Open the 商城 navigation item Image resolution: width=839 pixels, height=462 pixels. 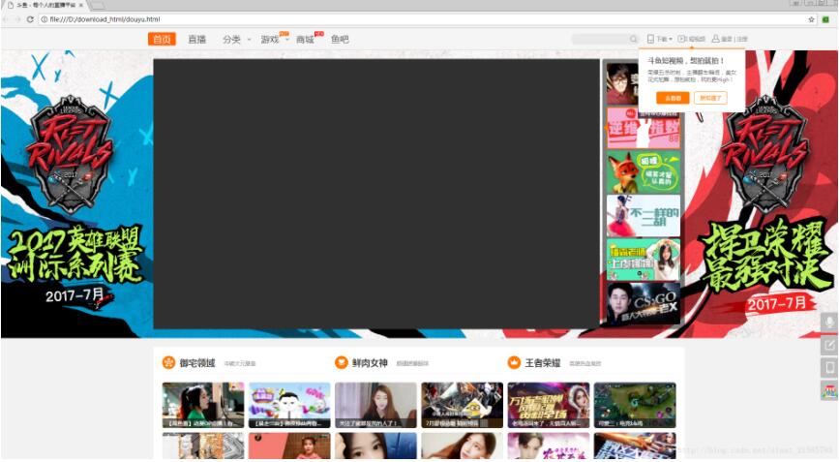pyautogui.click(x=305, y=39)
